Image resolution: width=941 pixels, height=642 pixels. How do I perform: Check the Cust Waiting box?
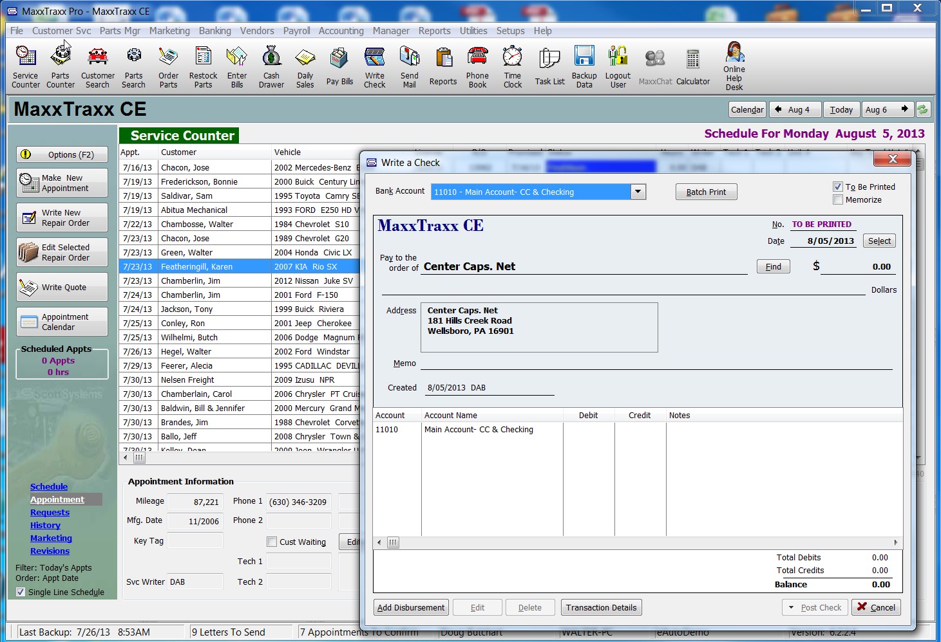pyautogui.click(x=272, y=542)
